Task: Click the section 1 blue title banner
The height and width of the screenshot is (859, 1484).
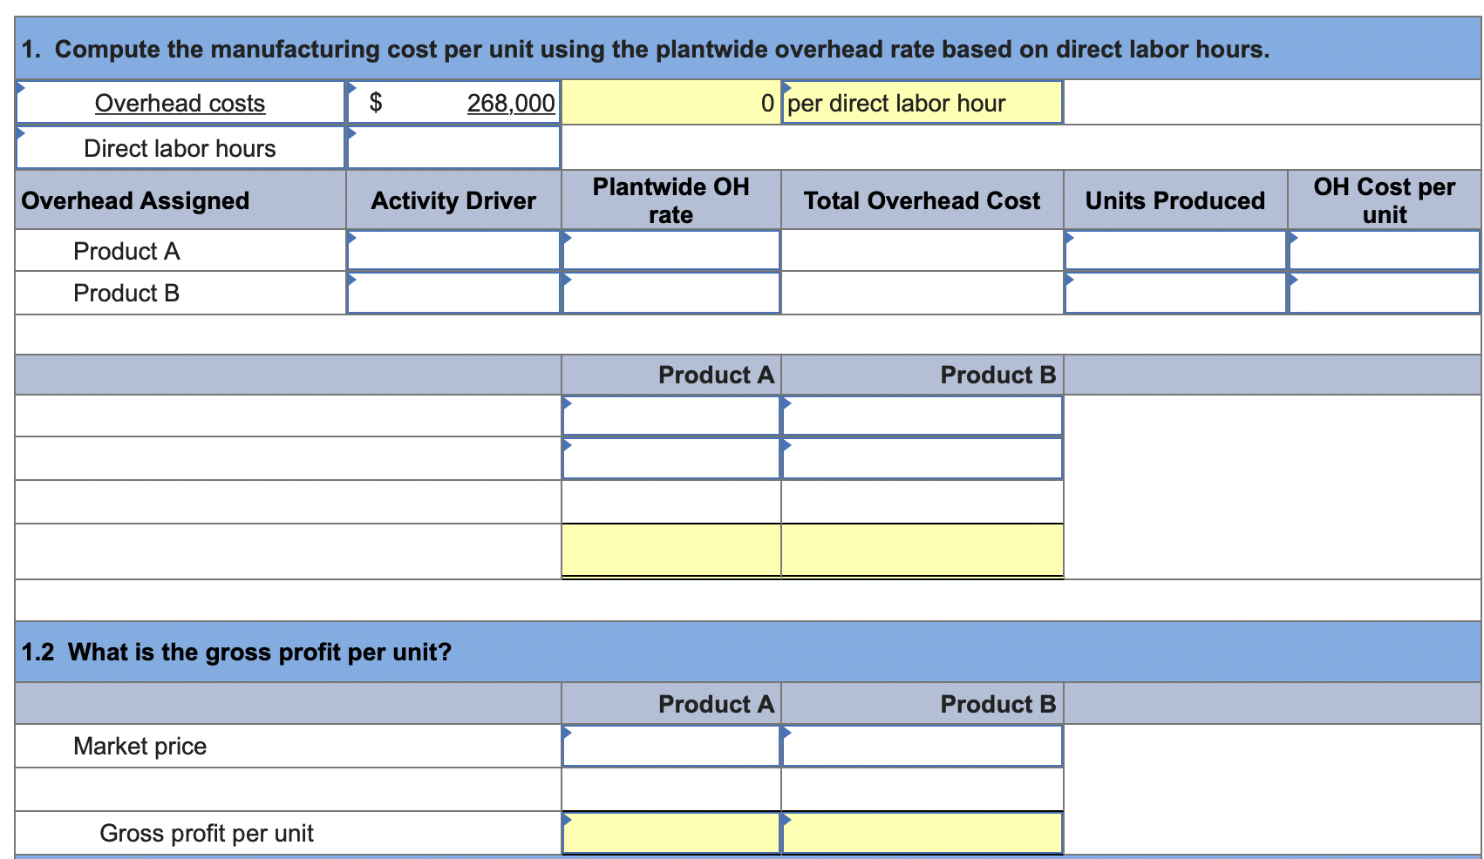Action: (x=645, y=49)
